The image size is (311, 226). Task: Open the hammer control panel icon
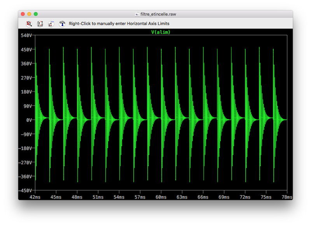62,24
